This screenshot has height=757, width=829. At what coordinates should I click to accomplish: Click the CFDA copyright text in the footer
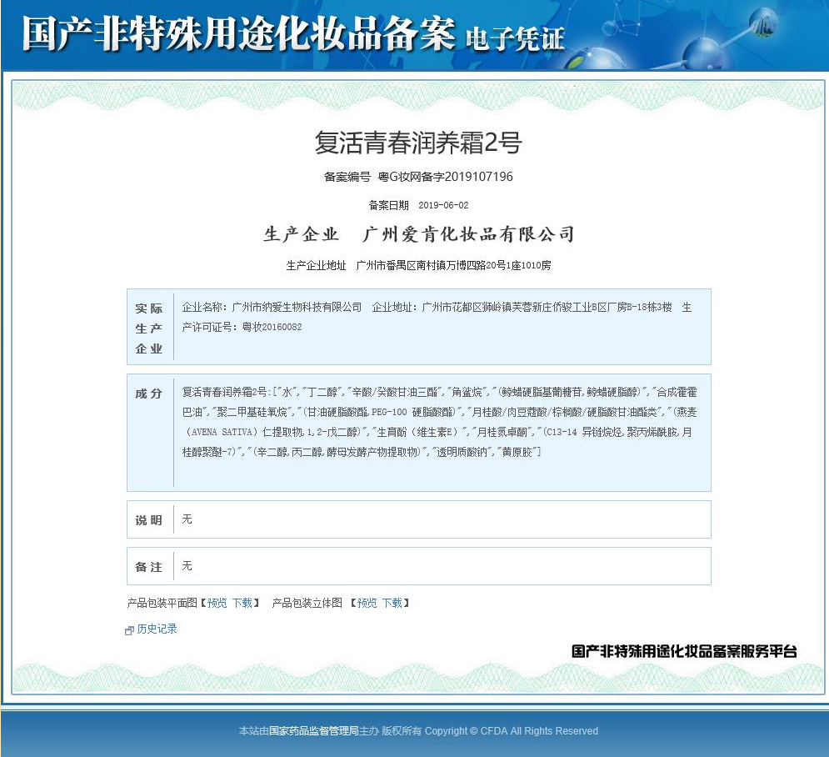point(511,731)
